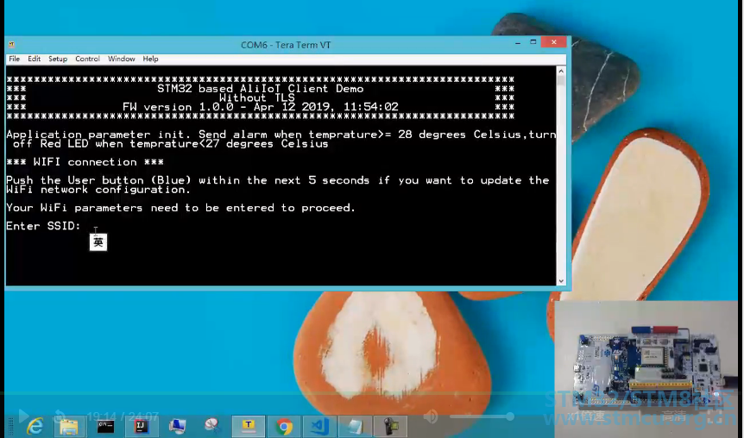Click the IME language indicator box
Image resolution: width=744 pixels, height=438 pixels.
[98, 242]
